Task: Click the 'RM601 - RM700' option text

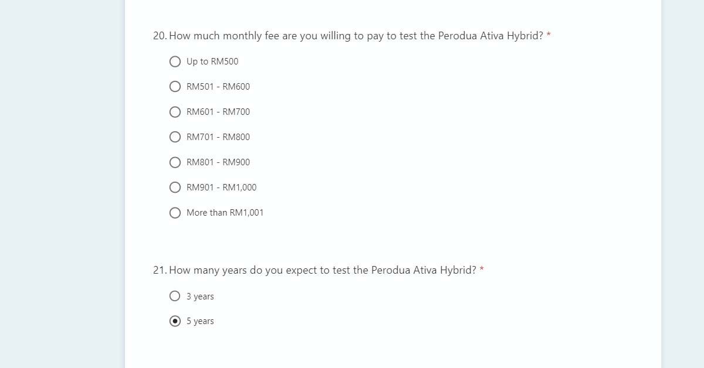Action: tap(218, 112)
